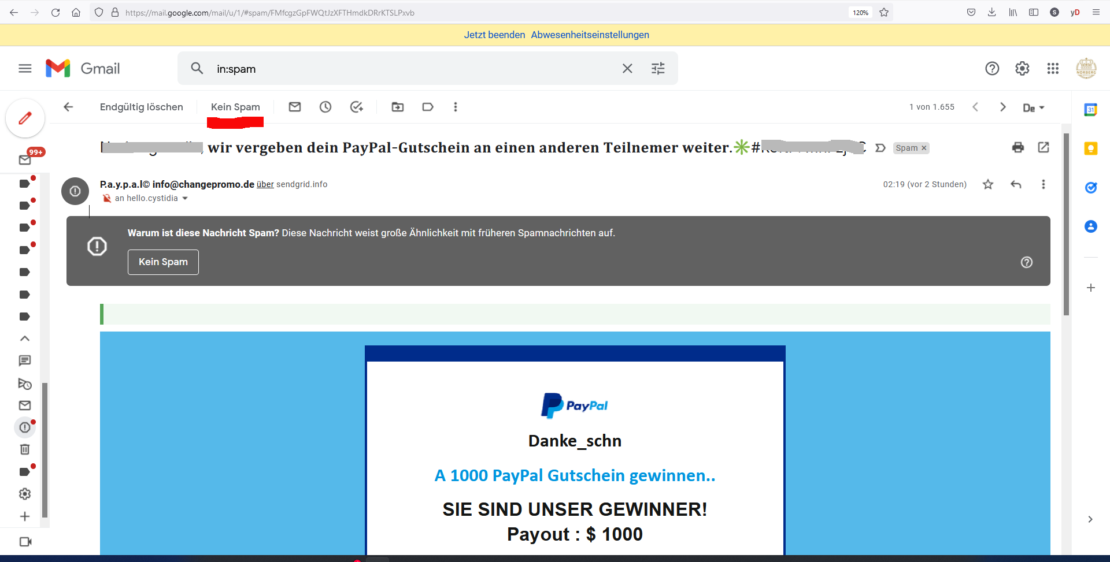Clear the in:spam search
Image resolution: width=1110 pixels, height=562 pixels.
(627, 69)
